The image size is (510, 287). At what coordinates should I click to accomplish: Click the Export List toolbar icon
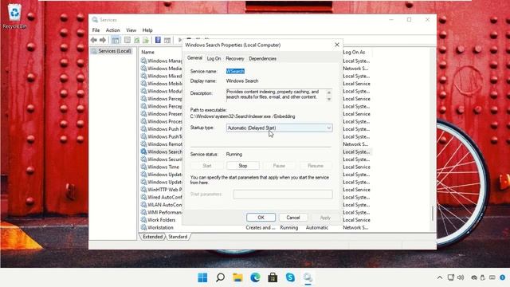coord(146,40)
